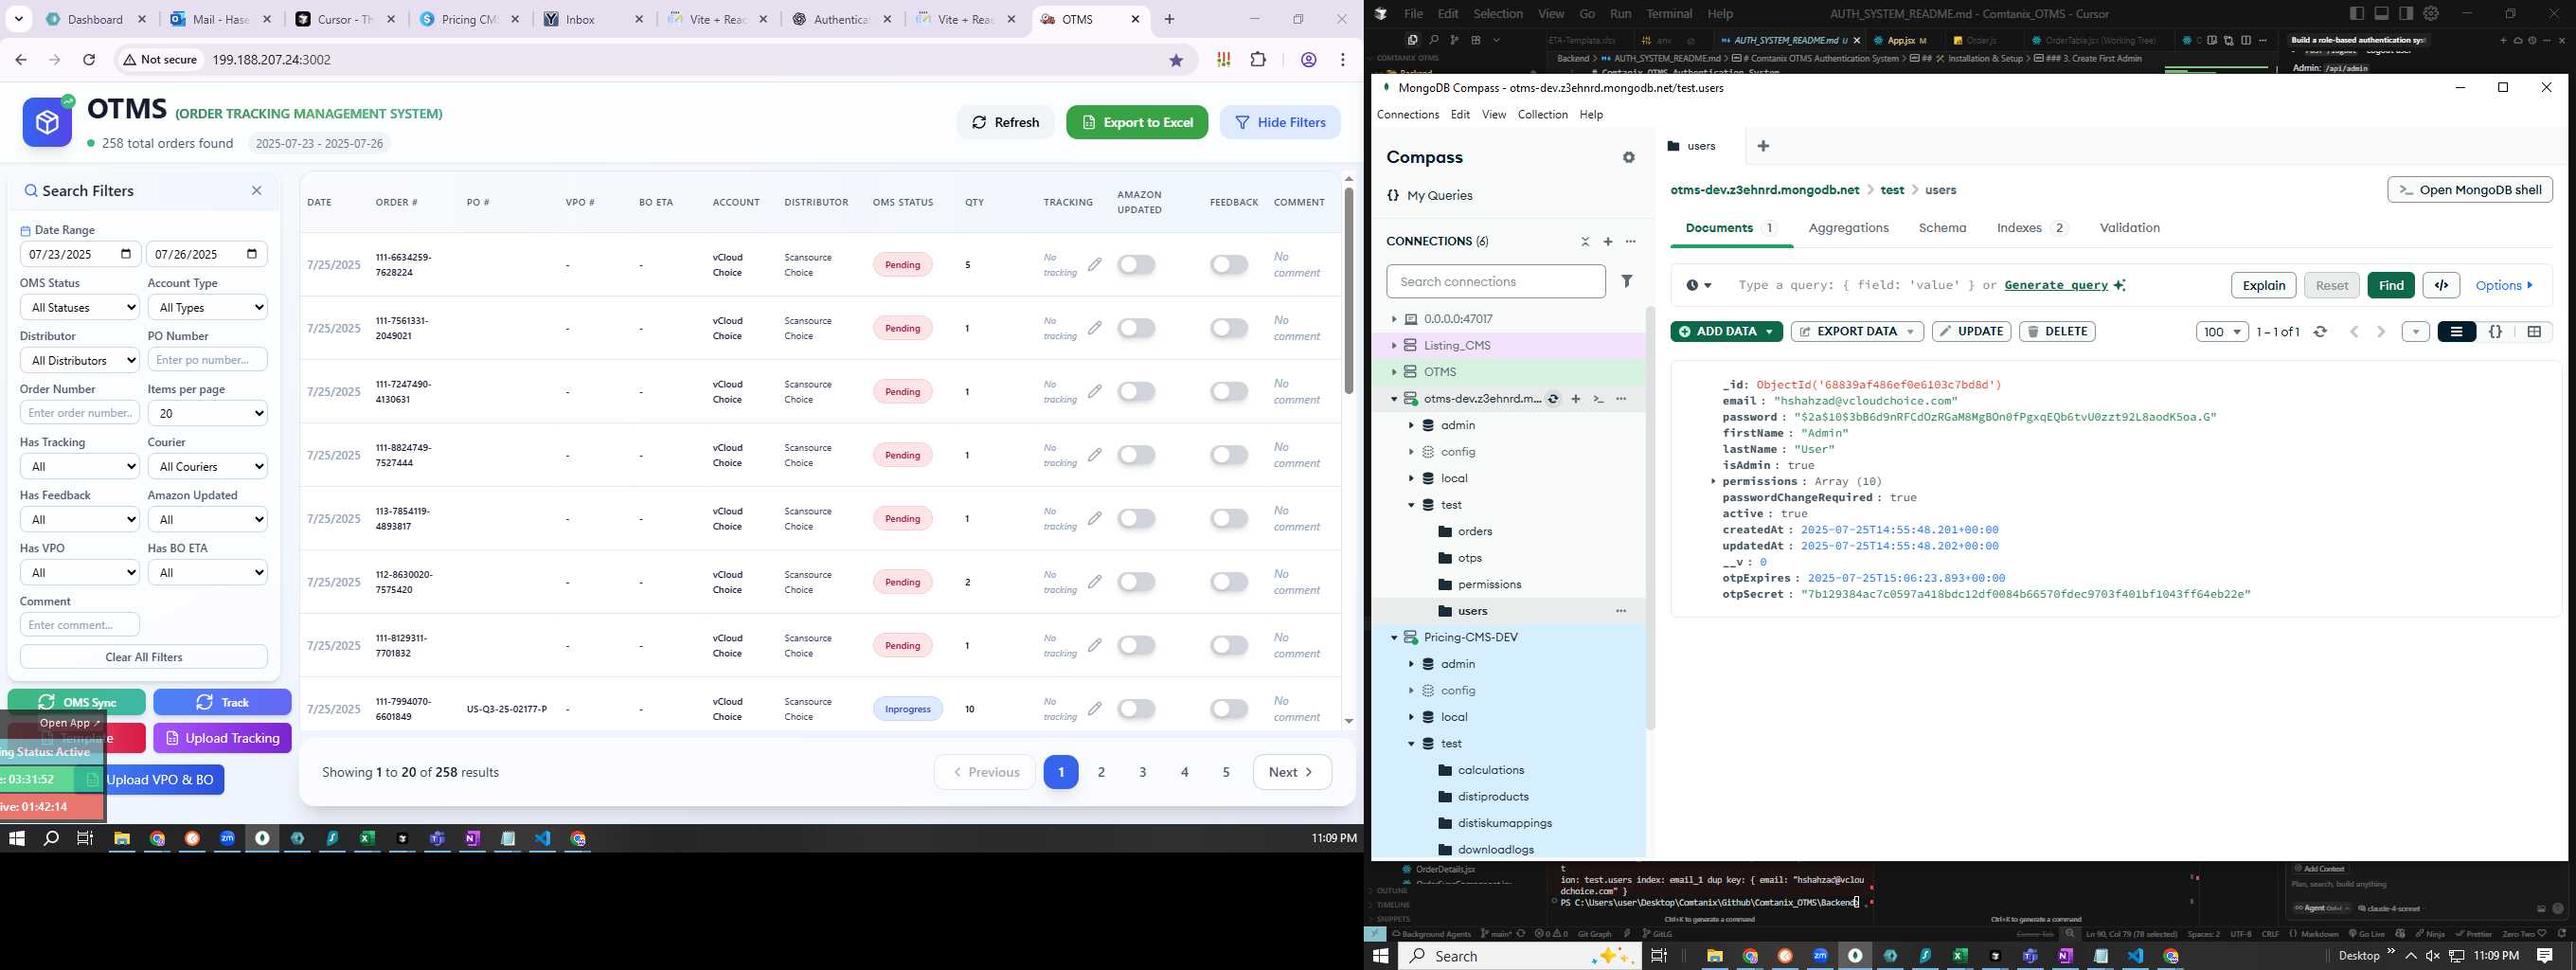Toggle Feedback for order 111-8129311-7701832
The height and width of the screenshot is (970, 2576).
pyautogui.click(x=1229, y=646)
